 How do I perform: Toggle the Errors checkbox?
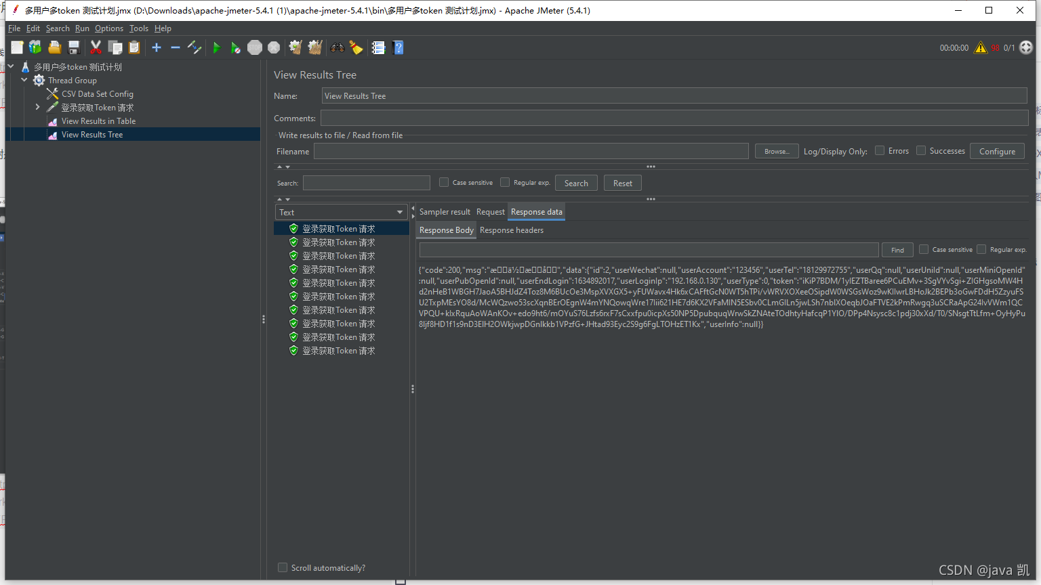pyautogui.click(x=880, y=150)
